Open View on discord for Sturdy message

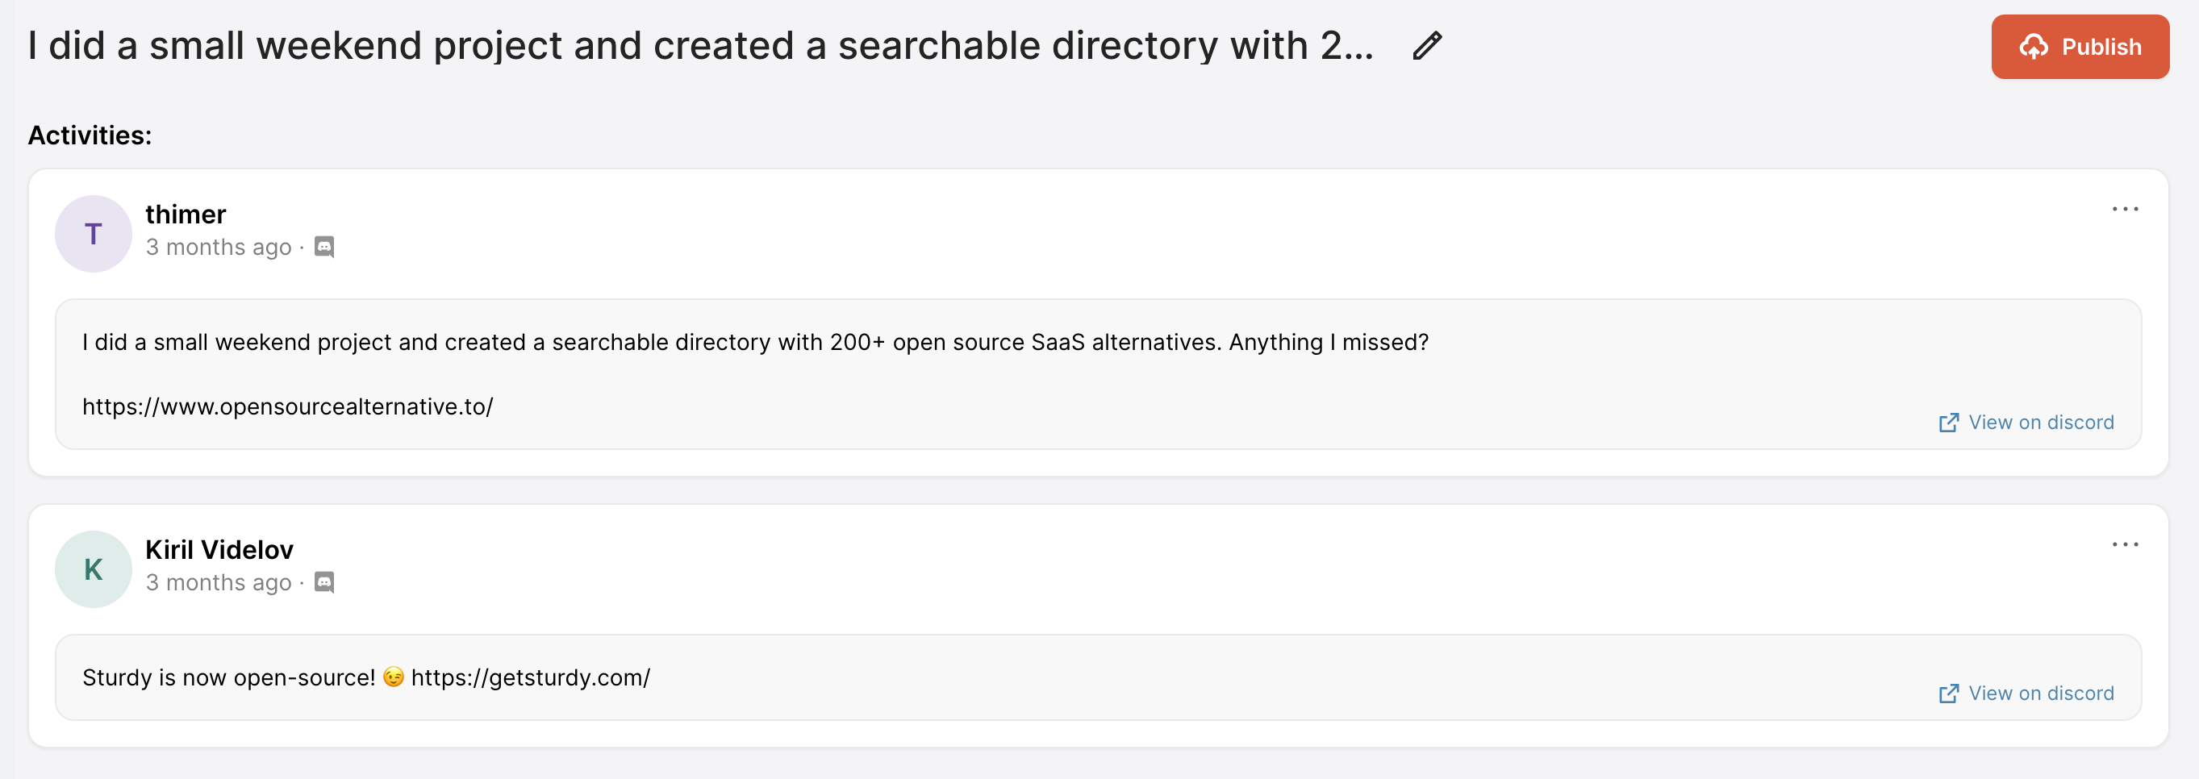[2040, 693]
